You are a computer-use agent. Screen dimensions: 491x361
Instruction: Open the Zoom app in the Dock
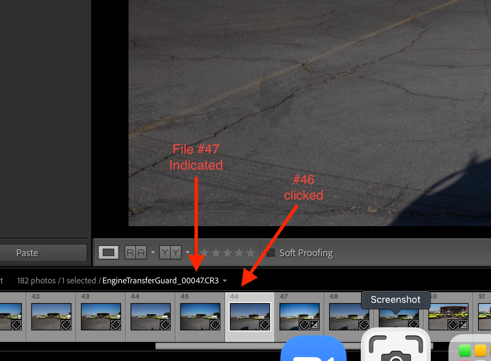click(313, 348)
